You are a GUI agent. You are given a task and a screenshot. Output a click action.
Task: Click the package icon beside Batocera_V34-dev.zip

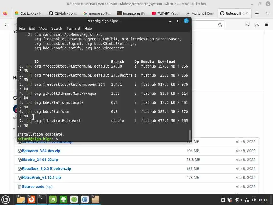coord(19,151)
